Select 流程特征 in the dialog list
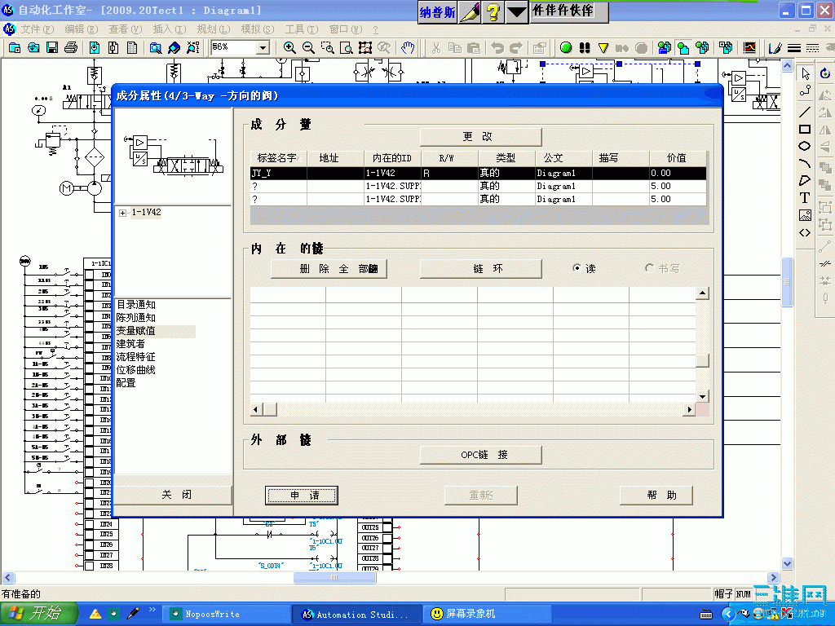This screenshot has height=626, width=835. click(136, 357)
